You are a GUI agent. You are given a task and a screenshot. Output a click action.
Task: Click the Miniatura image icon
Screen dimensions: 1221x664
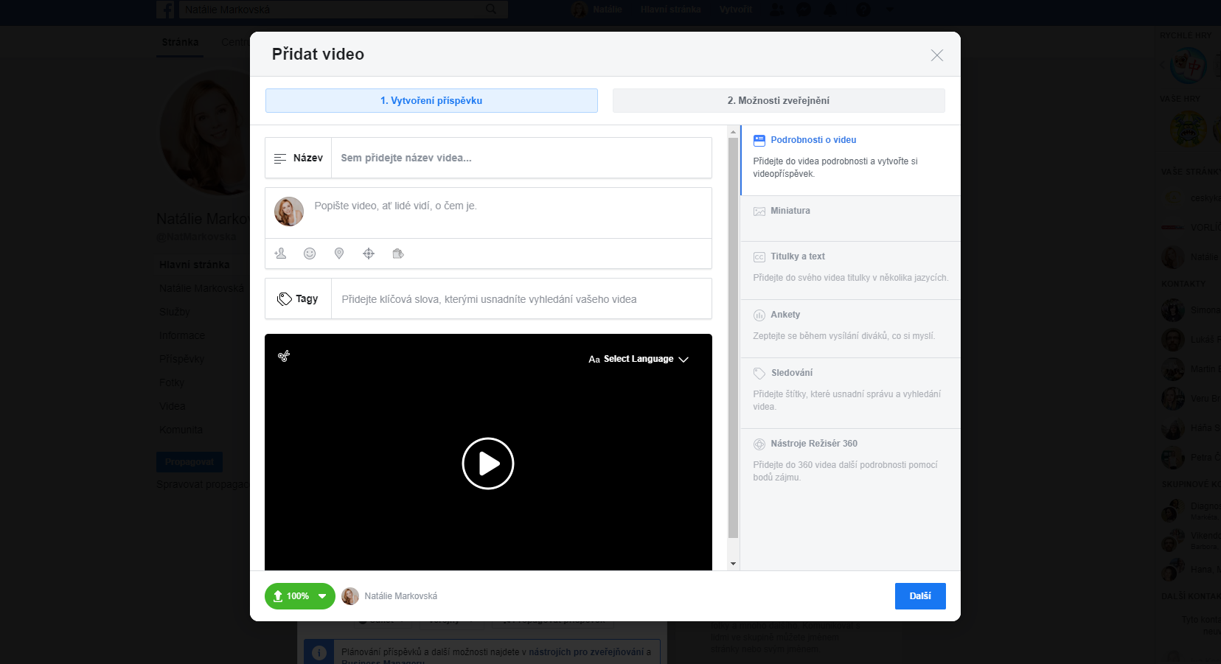(x=759, y=212)
